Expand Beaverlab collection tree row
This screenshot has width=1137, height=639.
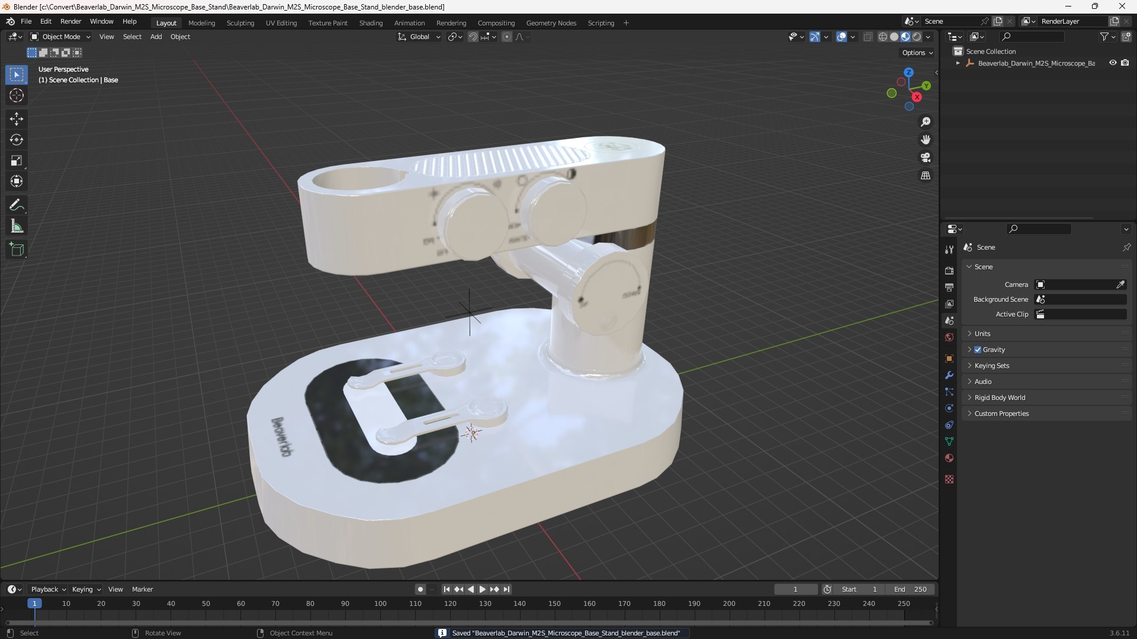coord(958,63)
